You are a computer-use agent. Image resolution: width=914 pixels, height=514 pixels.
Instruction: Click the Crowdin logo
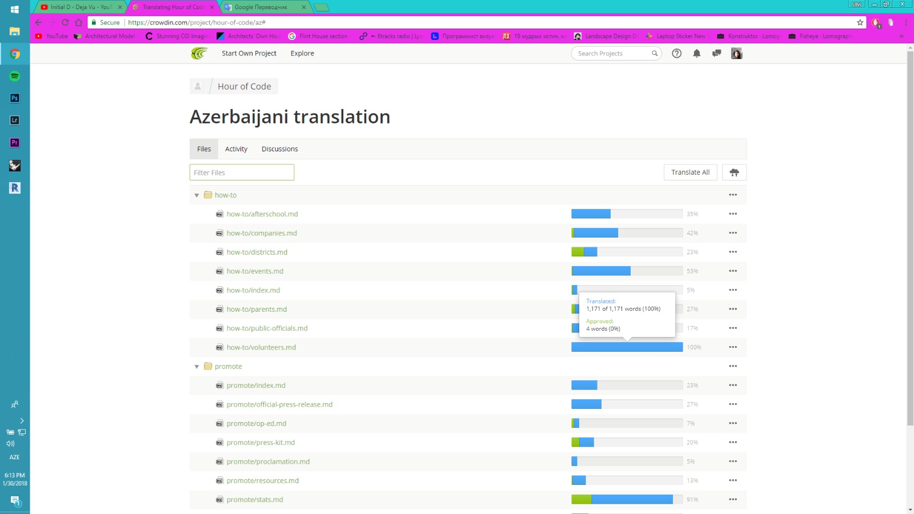click(x=199, y=53)
